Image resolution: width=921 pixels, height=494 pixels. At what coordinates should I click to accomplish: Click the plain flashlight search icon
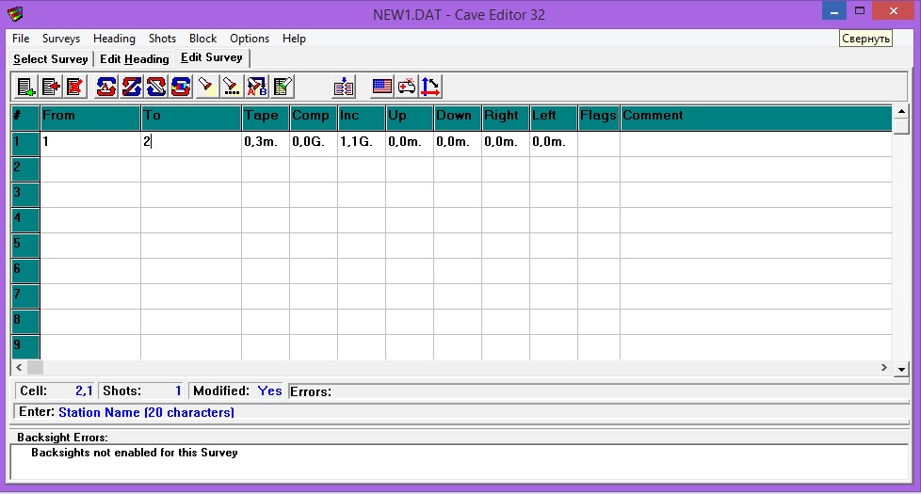[206, 88]
